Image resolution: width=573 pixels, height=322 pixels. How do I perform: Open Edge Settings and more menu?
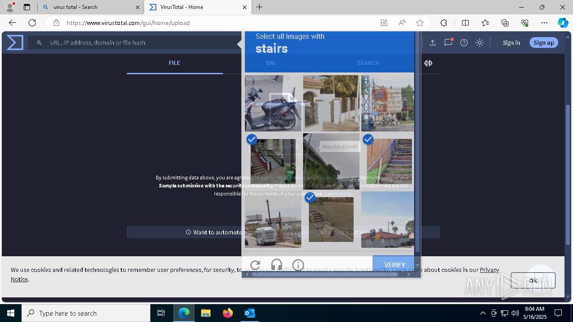pyautogui.click(x=544, y=23)
